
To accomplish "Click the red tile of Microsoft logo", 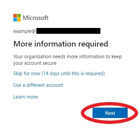I will (x=15, y=16).
